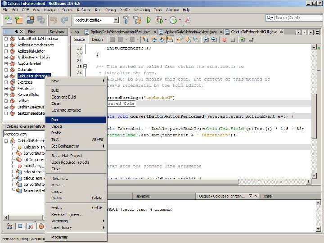Screen dimensions: 324x243
Task: Open the editor tabs list dropdown arrow
Action: coord(311,32)
